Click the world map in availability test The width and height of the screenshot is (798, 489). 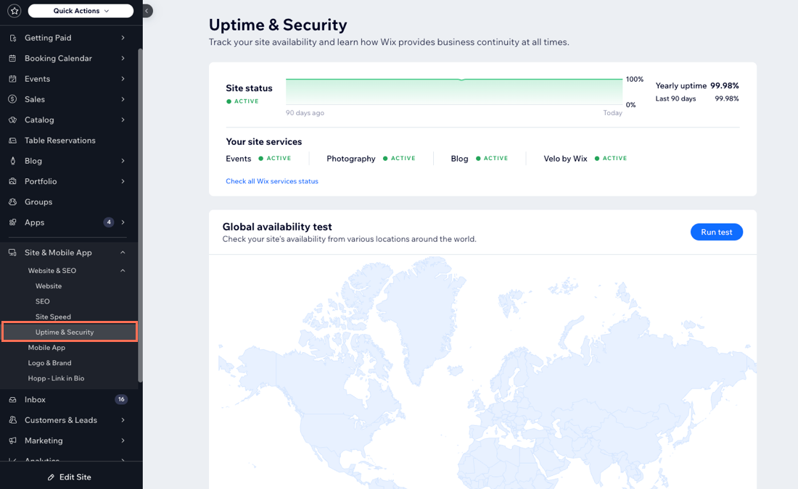(482, 372)
